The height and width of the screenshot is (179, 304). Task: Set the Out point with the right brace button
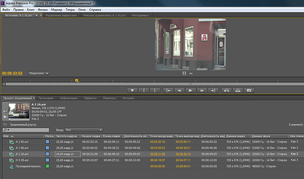click(x=155, y=90)
